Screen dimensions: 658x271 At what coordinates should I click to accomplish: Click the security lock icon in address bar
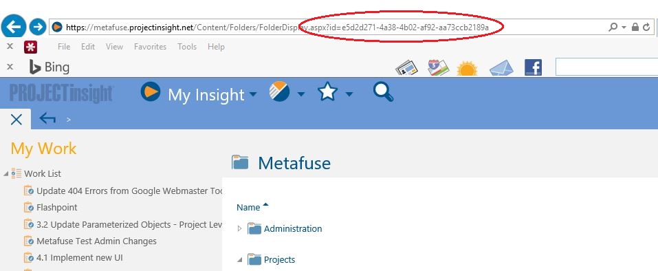[x=635, y=28]
